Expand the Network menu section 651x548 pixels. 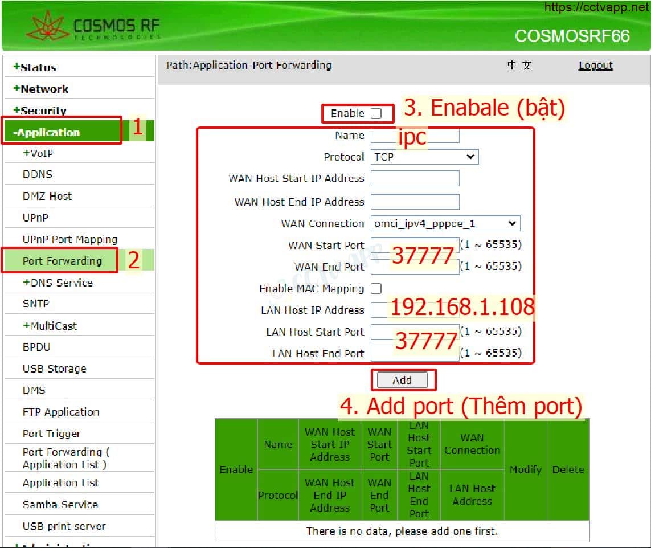coord(41,89)
